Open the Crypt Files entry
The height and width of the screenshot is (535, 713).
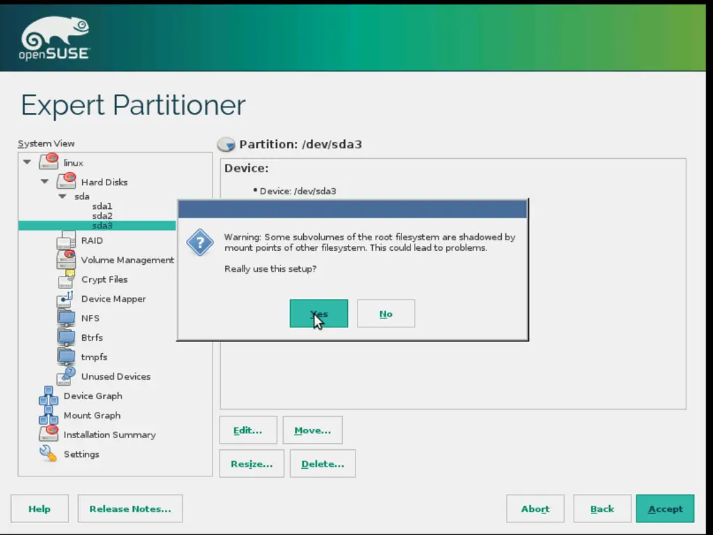coord(104,279)
